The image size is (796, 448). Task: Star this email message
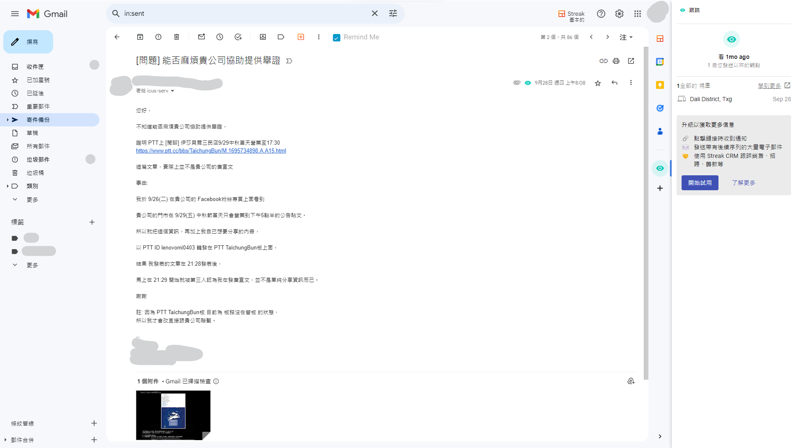pyautogui.click(x=598, y=83)
